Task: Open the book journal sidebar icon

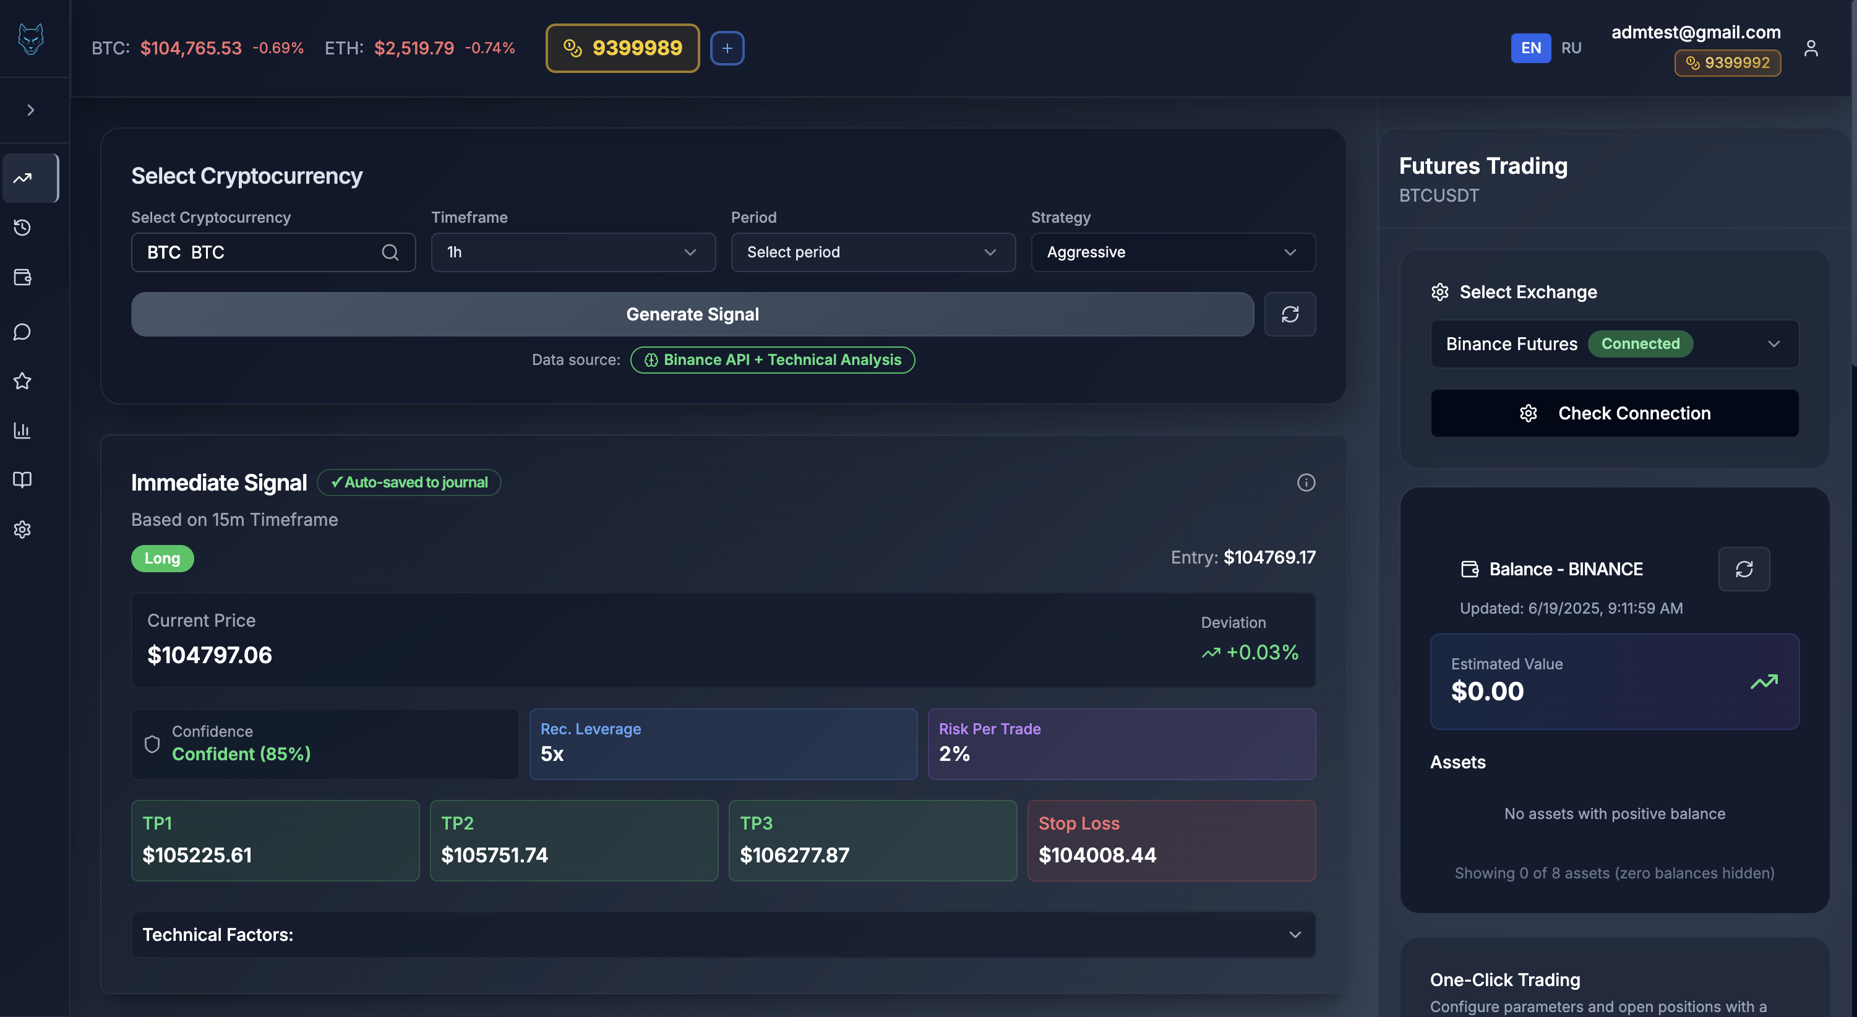Action: (x=22, y=480)
